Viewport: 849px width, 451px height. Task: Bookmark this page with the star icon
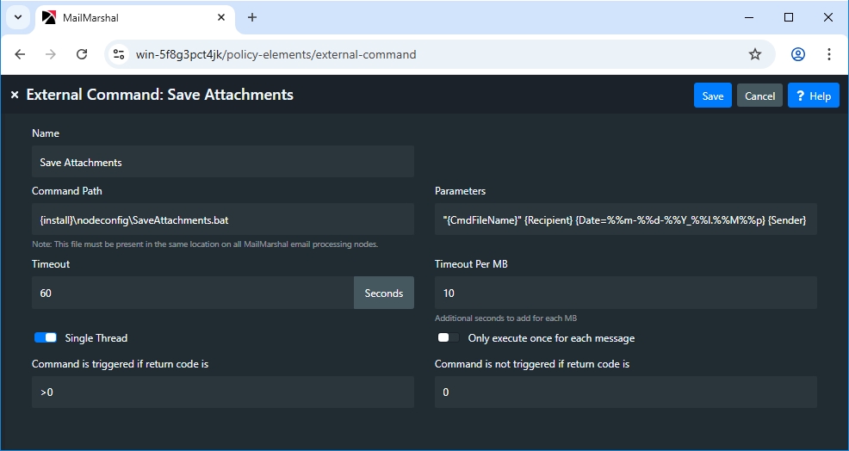tap(755, 54)
